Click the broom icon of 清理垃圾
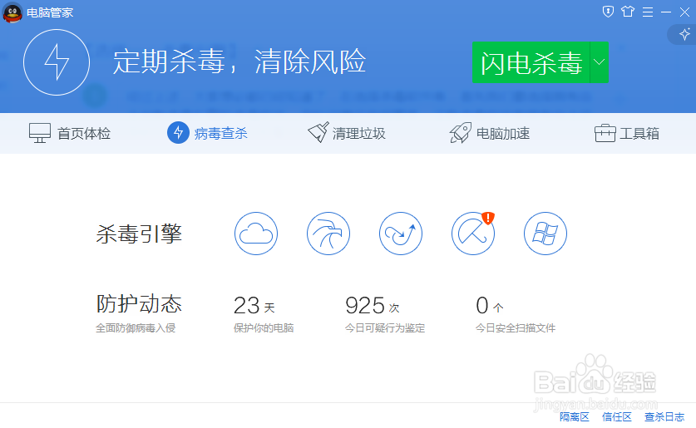696x428 pixels. pos(318,132)
